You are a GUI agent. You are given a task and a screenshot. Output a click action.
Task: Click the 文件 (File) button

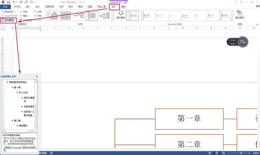[x=5, y=7]
